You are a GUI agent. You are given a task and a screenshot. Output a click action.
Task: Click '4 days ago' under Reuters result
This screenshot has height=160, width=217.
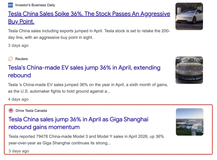(x=18, y=99)
